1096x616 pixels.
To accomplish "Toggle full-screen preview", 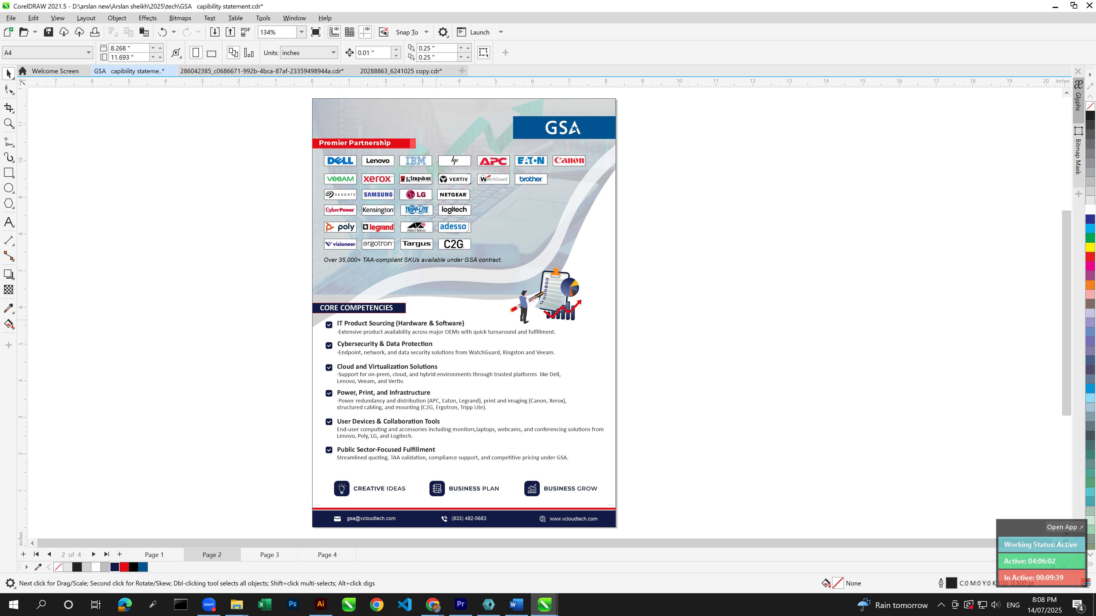I will pos(316,32).
